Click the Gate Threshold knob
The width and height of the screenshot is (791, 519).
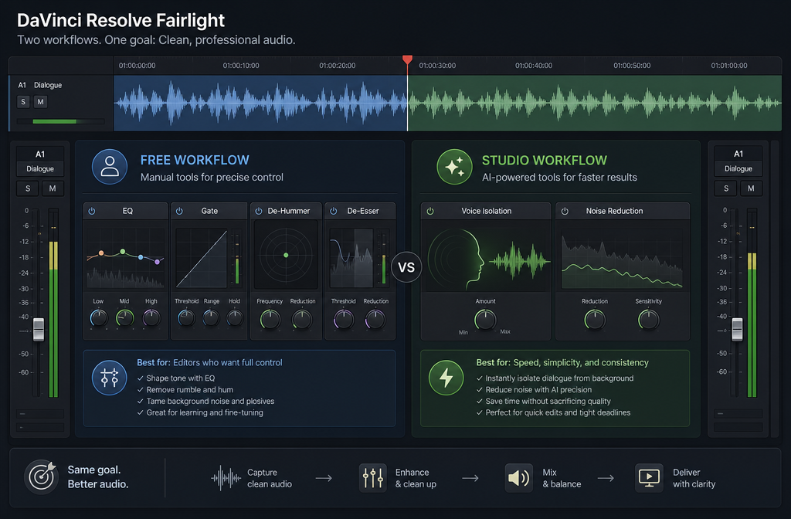[186, 318]
